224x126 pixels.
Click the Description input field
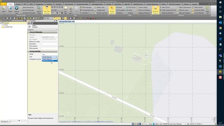[50, 44]
